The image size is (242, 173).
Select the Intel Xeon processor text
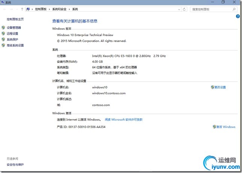(129, 56)
